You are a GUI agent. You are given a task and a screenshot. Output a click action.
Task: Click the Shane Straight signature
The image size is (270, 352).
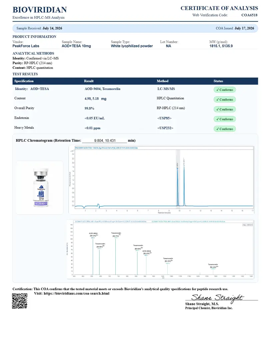217,298
